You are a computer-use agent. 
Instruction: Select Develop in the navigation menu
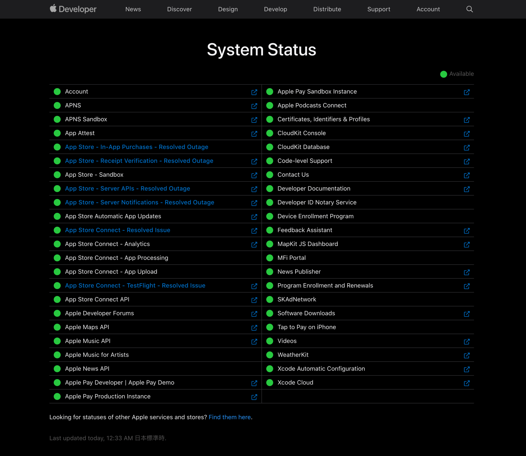(x=275, y=9)
